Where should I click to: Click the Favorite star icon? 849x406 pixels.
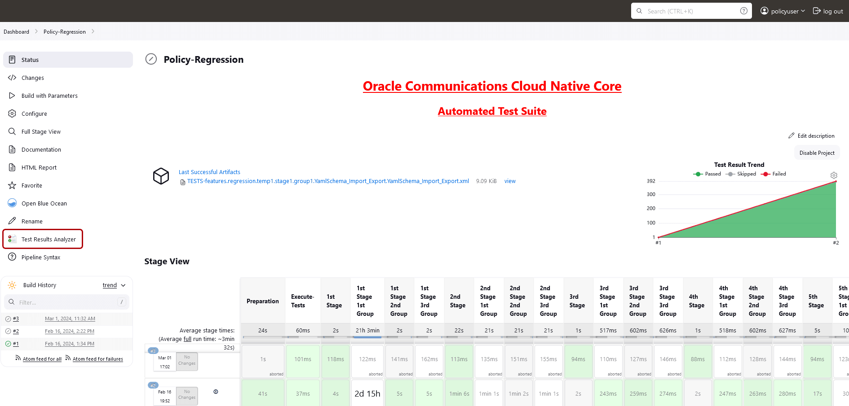12,185
